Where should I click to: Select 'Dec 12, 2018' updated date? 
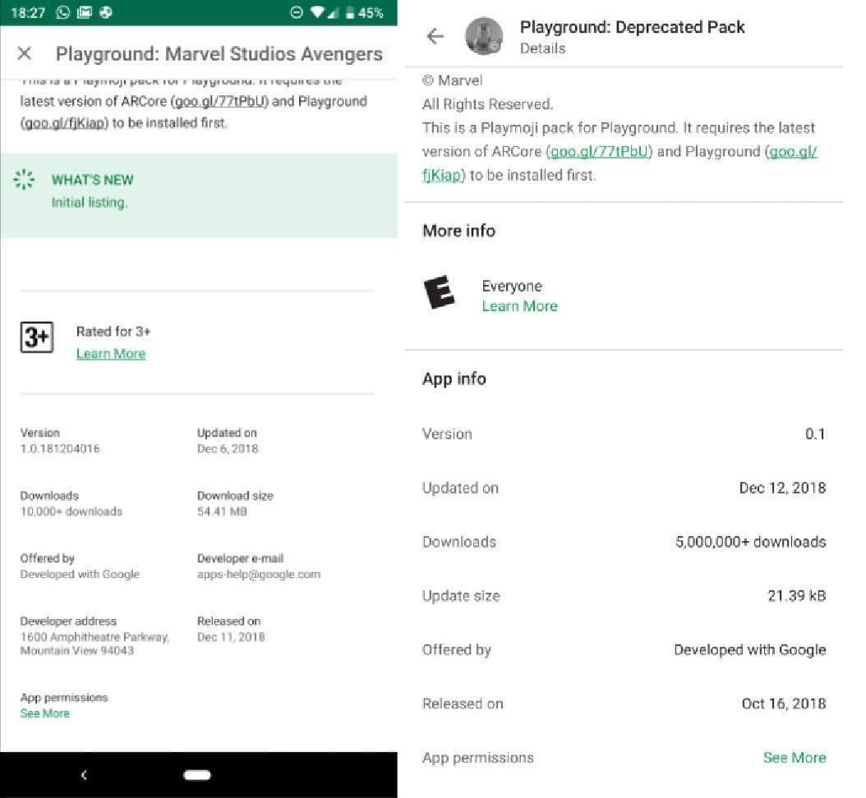pyautogui.click(x=782, y=488)
